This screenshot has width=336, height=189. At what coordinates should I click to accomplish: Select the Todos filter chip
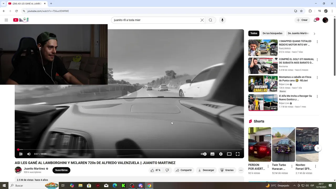[254, 33]
